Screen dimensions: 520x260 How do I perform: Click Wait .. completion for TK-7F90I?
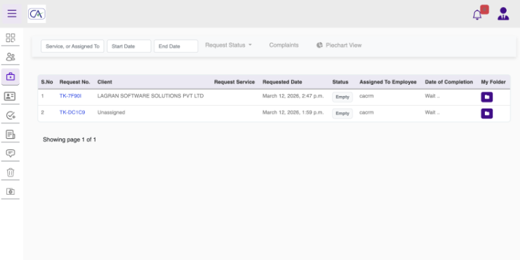pyautogui.click(x=432, y=96)
